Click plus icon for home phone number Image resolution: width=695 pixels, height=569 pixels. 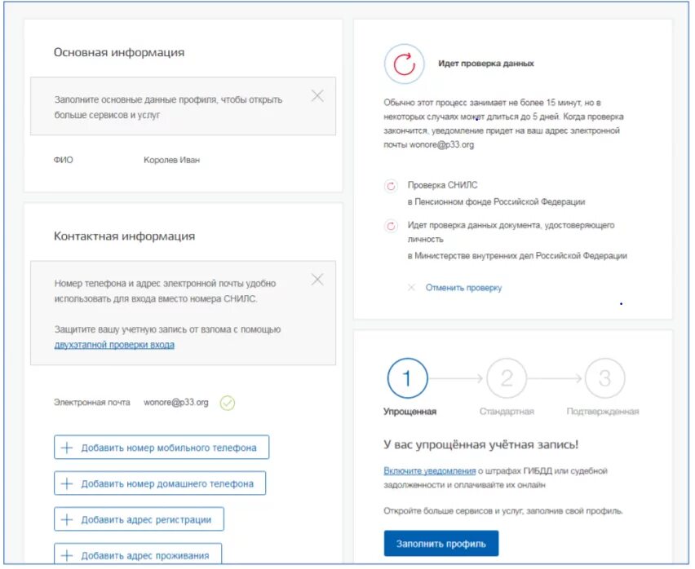(x=67, y=483)
